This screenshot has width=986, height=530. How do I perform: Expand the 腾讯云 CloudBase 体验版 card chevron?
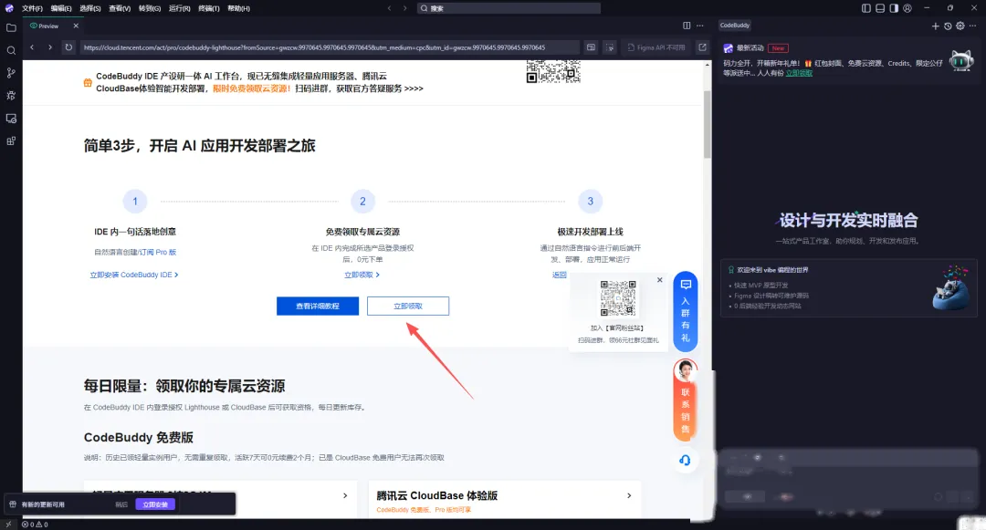point(629,495)
